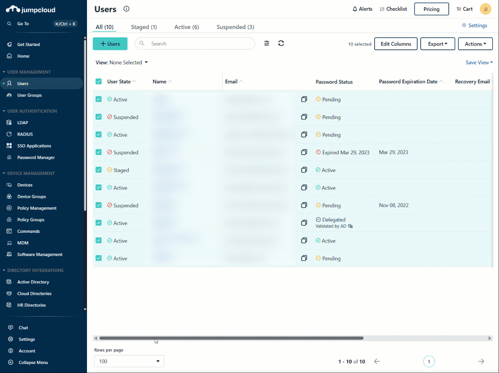Copy email for the Expired Mar 29, 2023 row

[304, 152]
